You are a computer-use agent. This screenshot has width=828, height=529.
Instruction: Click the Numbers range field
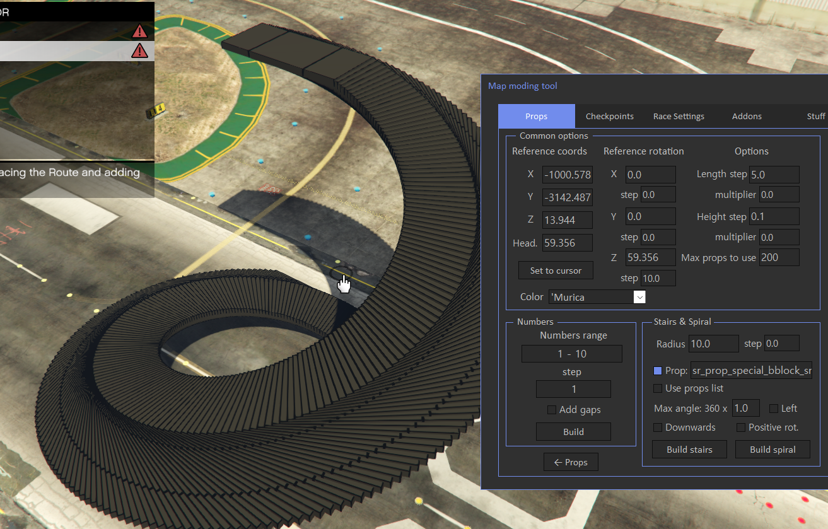pos(572,354)
